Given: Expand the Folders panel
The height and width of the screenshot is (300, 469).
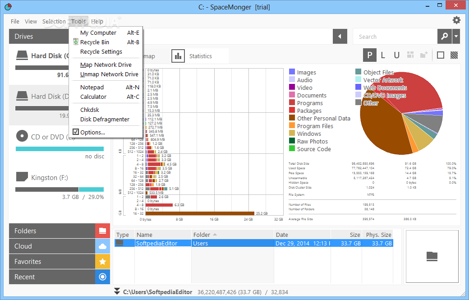Looking at the screenshot, I should tap(52, 231).
